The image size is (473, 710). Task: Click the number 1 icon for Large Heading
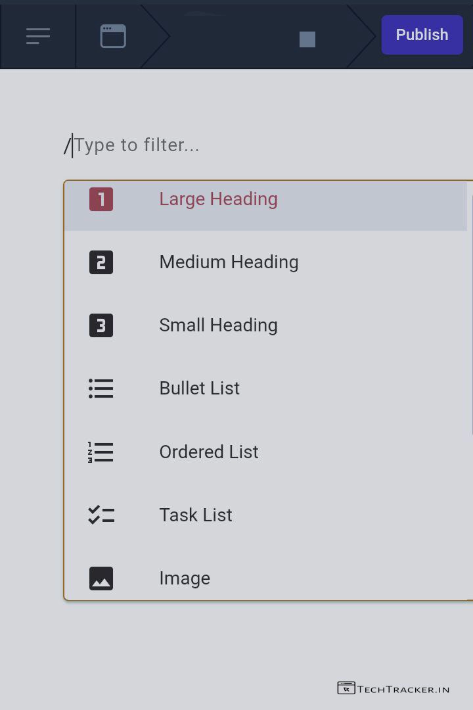tap(101, 199)
